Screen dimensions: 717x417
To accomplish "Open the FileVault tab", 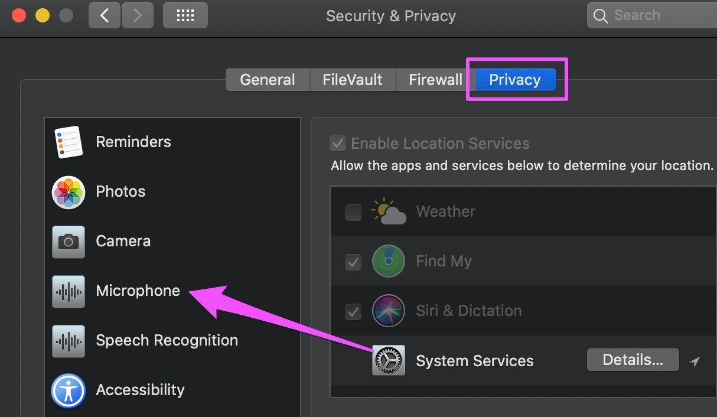I will click(353, 80).
